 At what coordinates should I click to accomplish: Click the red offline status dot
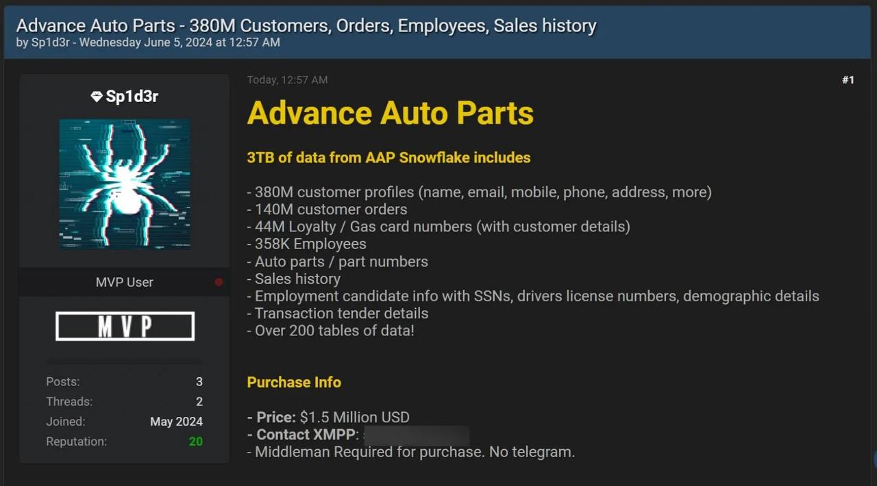pos(219,282)
